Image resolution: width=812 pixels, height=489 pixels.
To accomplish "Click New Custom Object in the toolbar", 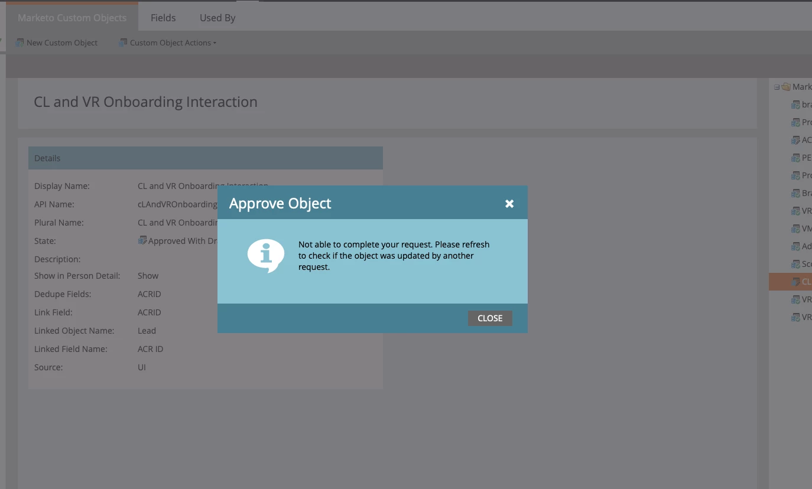I will (57, 43).
